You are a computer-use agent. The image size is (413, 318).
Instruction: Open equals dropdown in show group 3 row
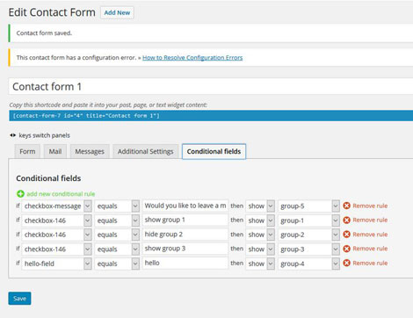117,249
